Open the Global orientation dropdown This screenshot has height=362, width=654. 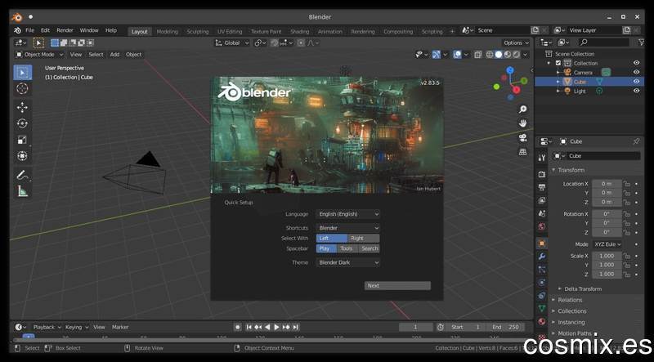(x=232, y=42)
